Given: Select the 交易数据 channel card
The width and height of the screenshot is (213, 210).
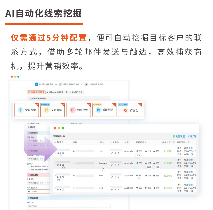Looking at the screenshot, I should click(x=53, y=110).
